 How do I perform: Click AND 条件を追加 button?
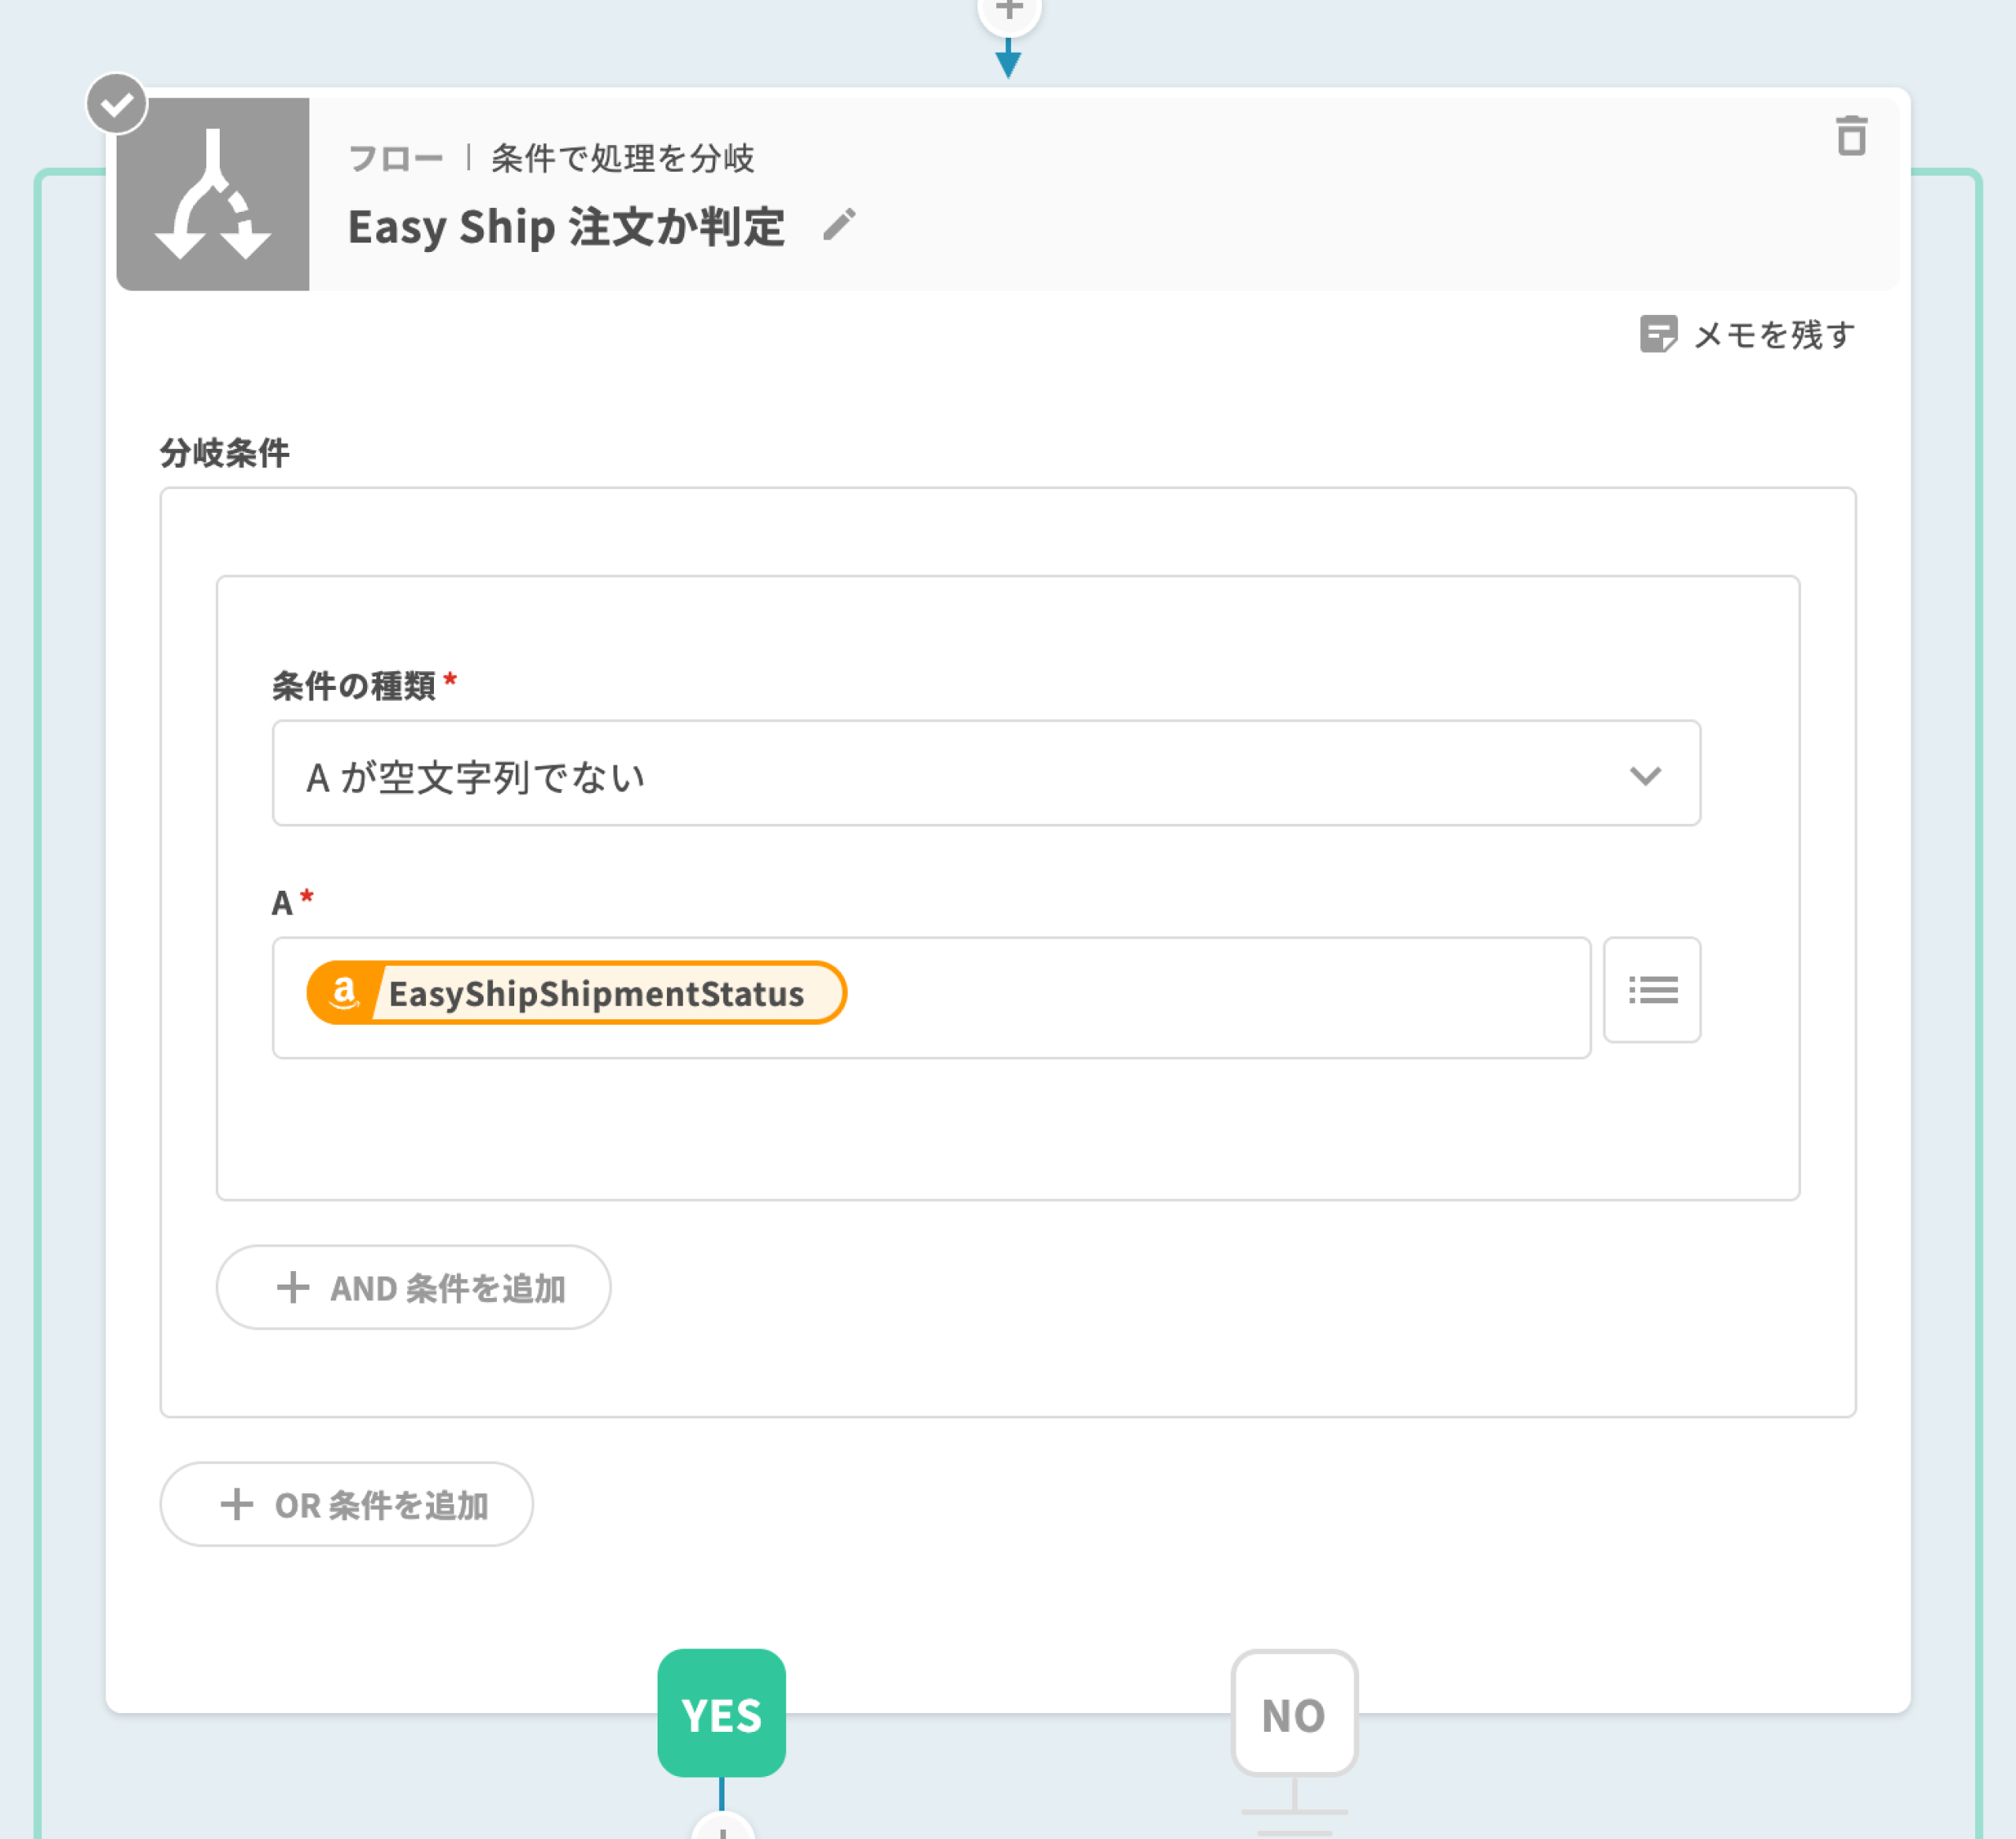click(x=413, y=1287)
